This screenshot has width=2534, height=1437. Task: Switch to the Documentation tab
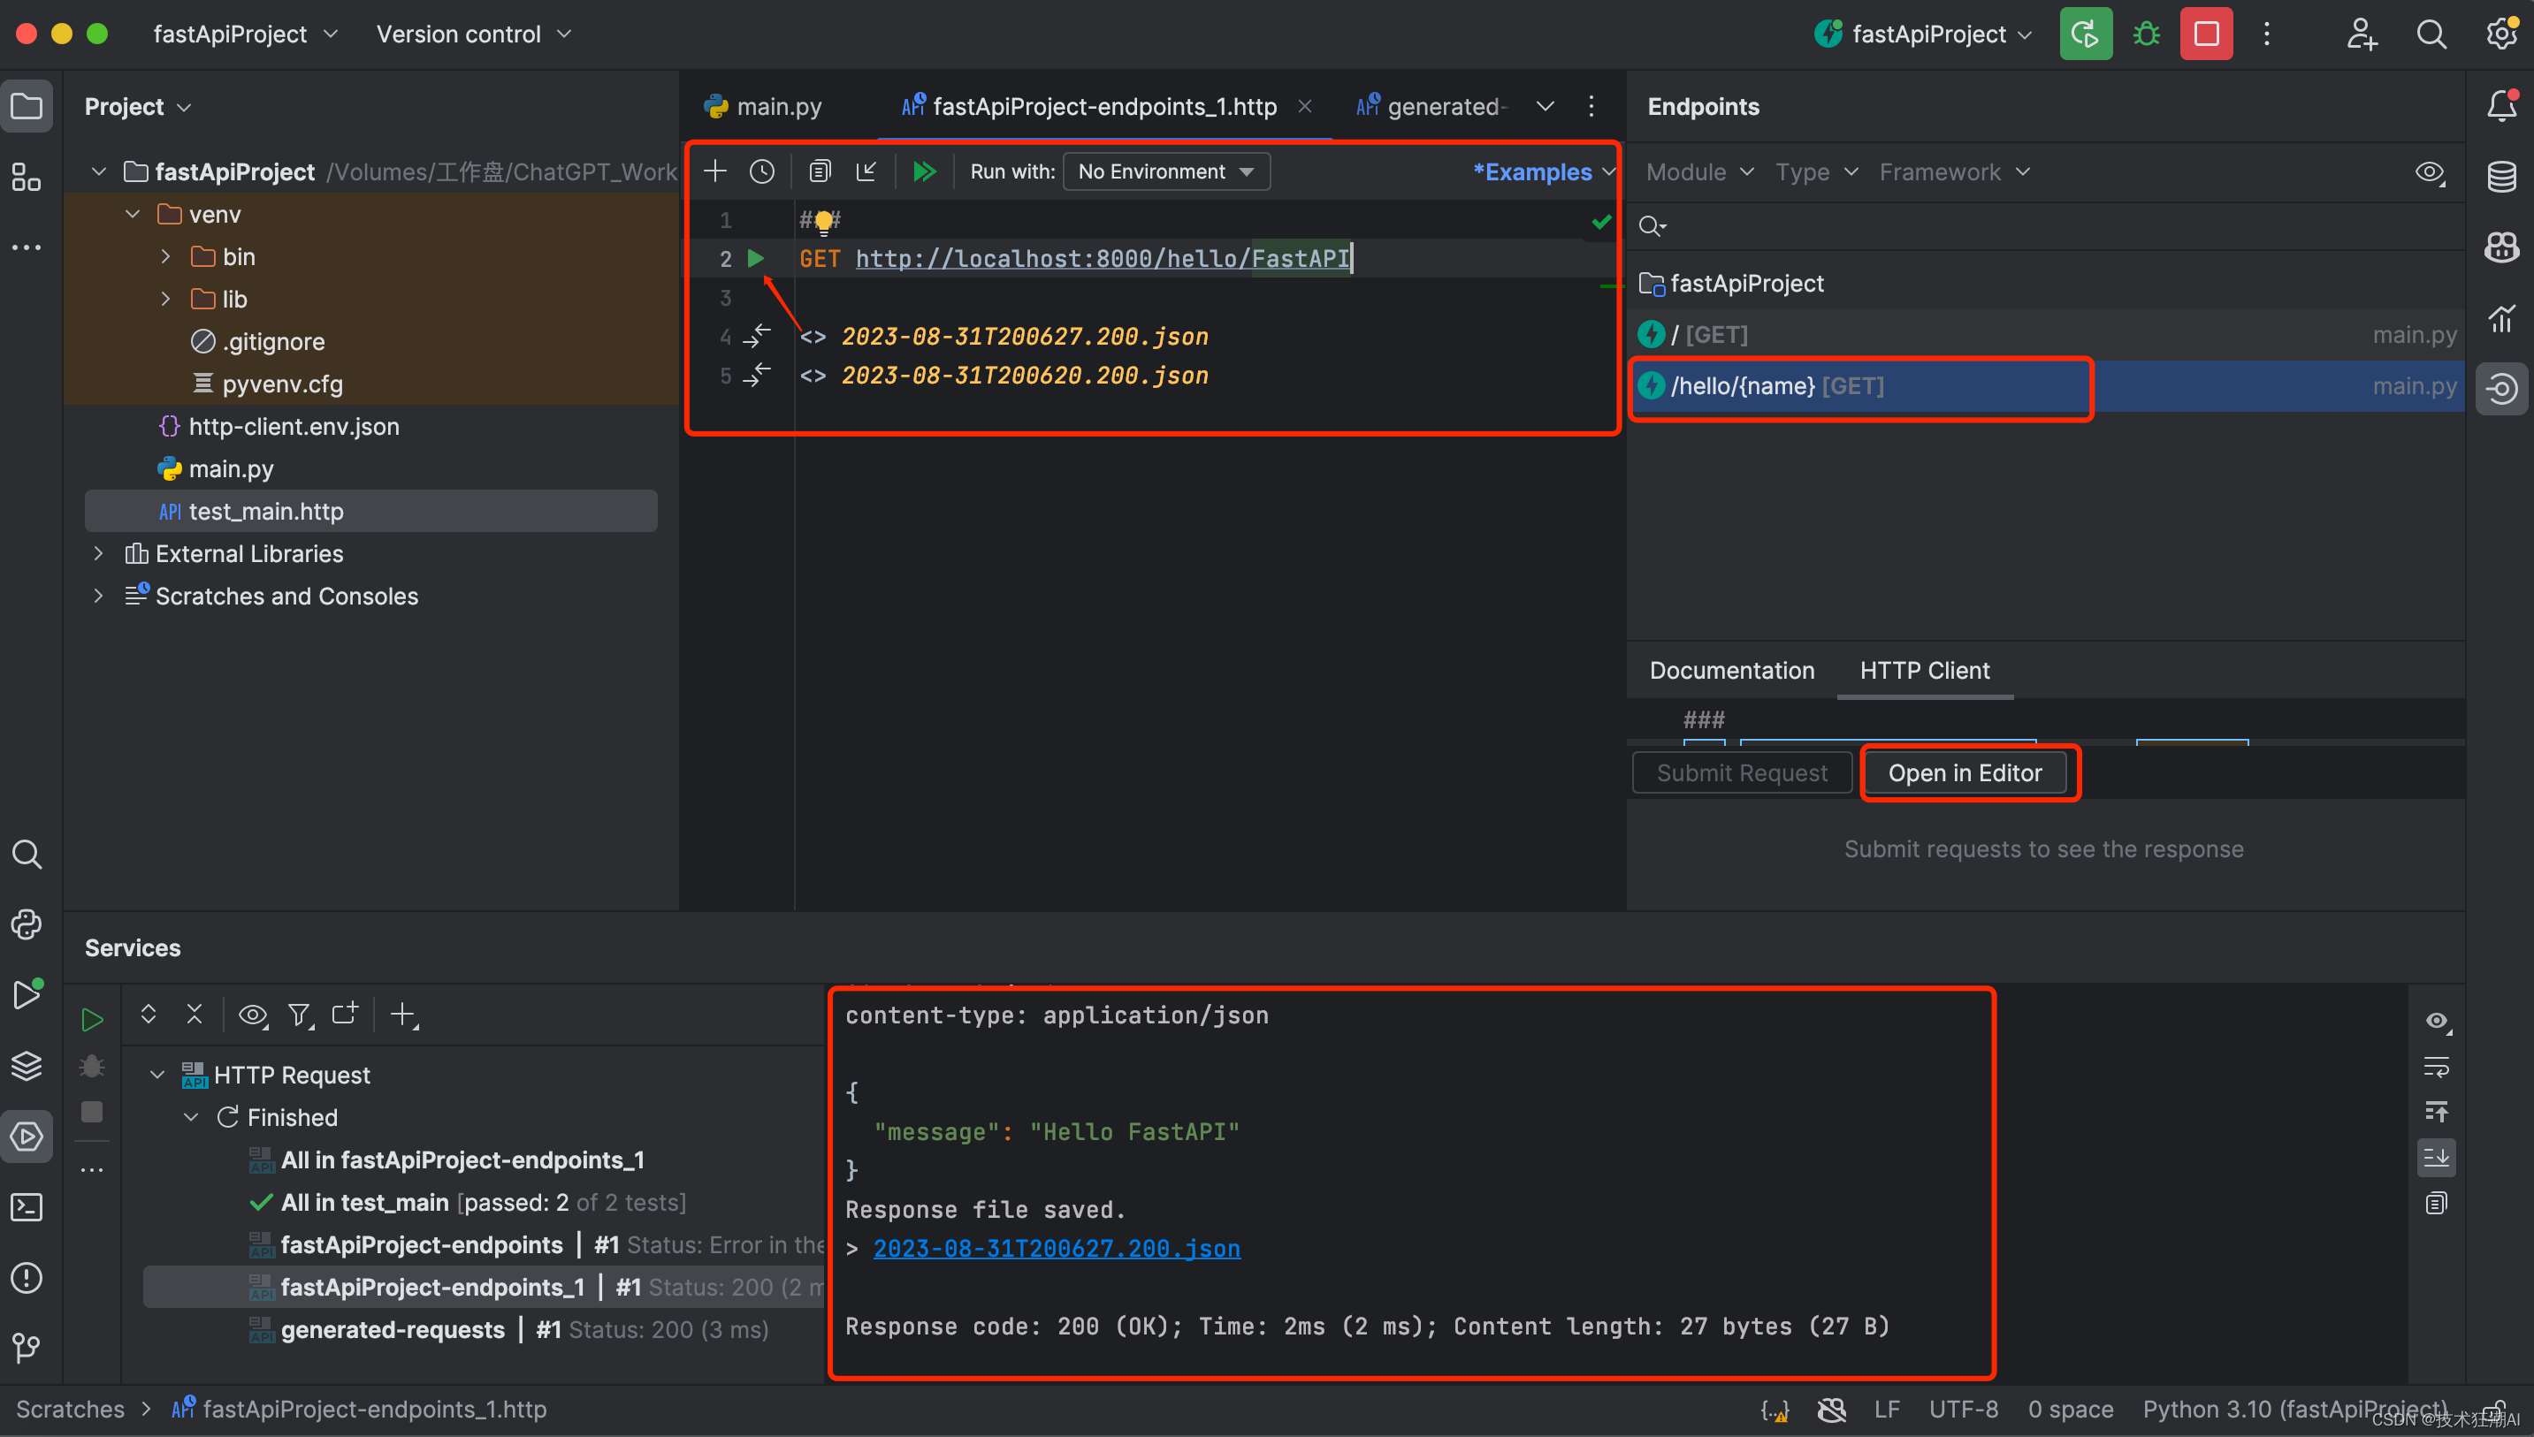coord(1731,671)
